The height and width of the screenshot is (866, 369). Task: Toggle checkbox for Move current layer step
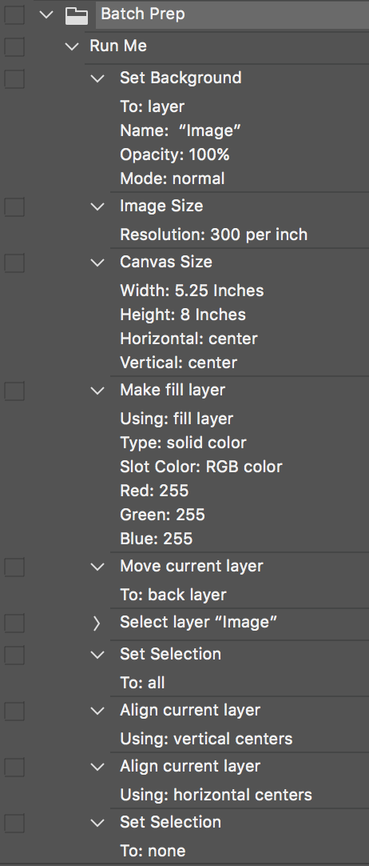click(x=14, y=567)
